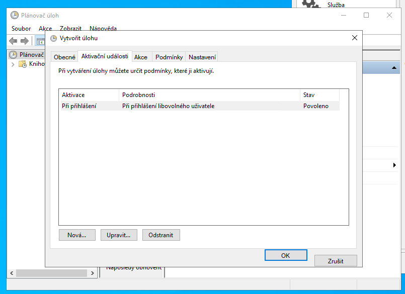
Task: Click the Nová... button
Action: 77,235
